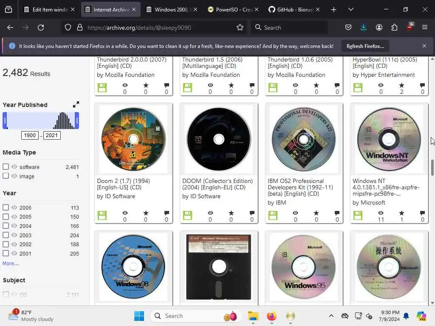Click floppy icon on Thunderbird 2.0.0.0 card
Screen dimensions: 435x326
pyautogui.click(x=102, y=87)
